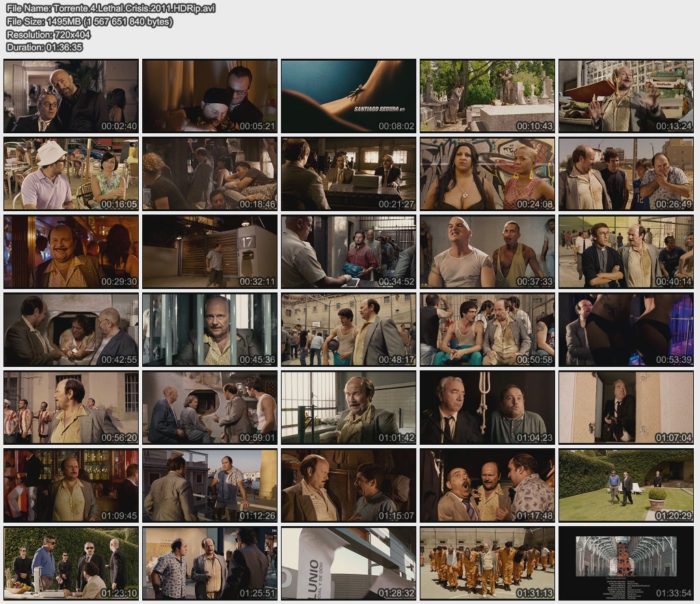Select the prison yard frame at 00:40:14
Screen dimensions: 700x604
click(x=626, y=252)
